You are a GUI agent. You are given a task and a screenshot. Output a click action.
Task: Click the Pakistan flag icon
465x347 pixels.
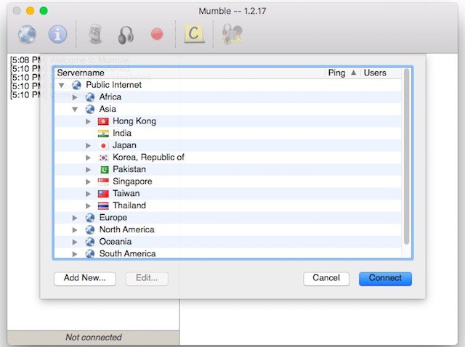[104, 169]
